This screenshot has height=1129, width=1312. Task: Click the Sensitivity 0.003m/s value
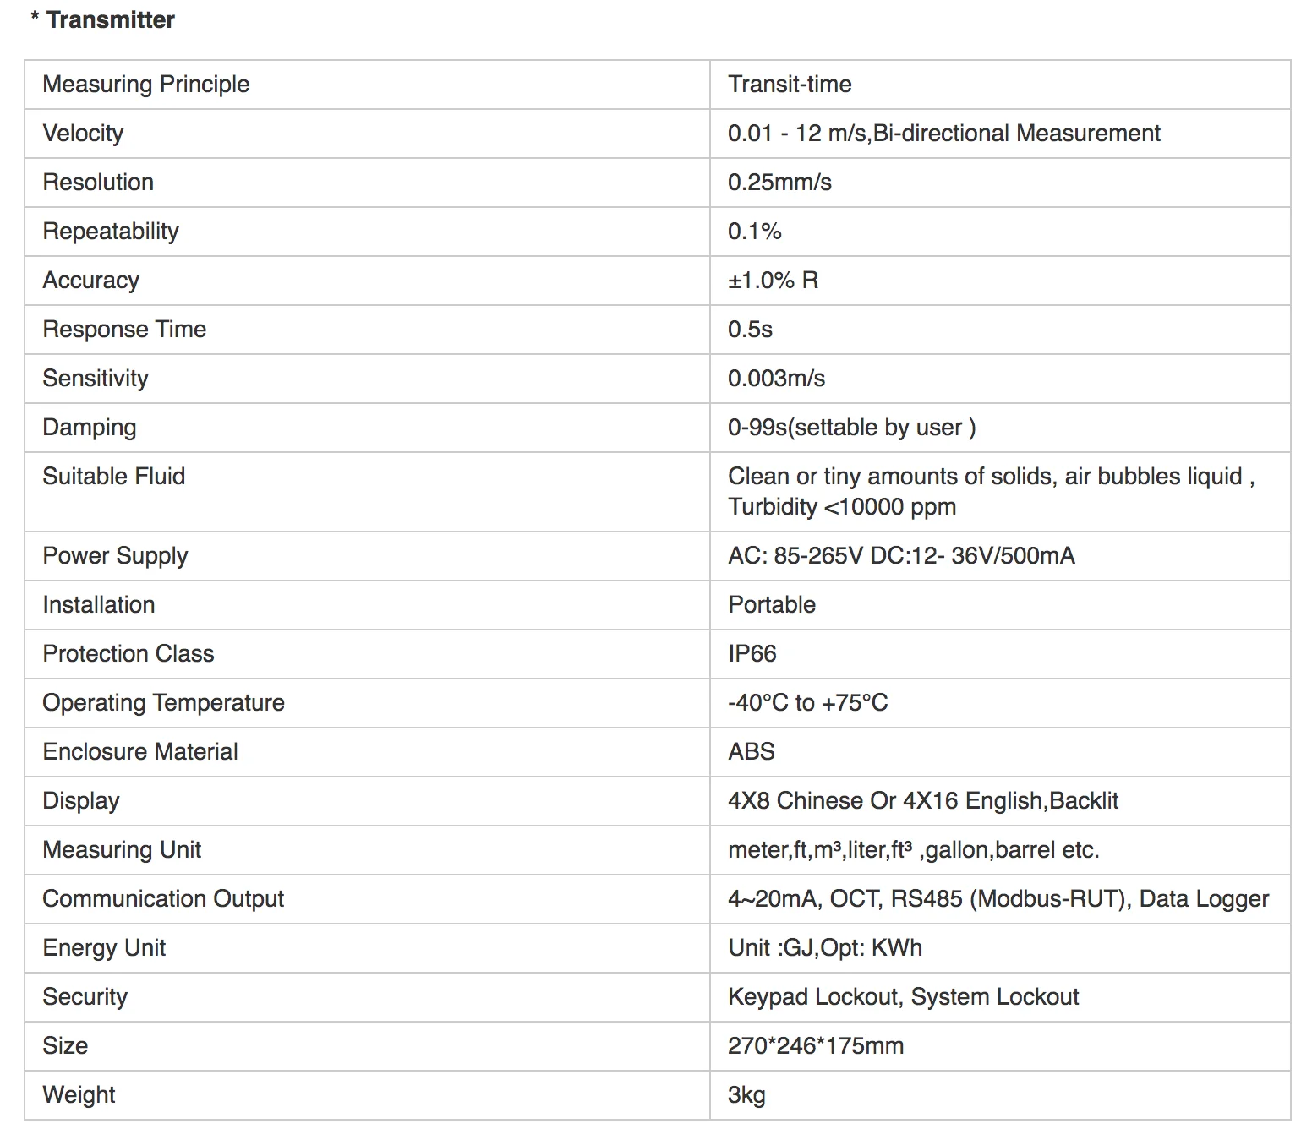[x=776, y=379]
